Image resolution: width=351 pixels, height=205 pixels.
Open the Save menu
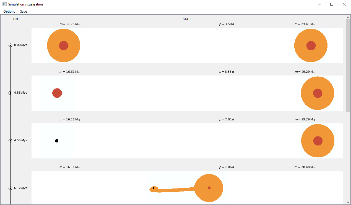point(24,12)
